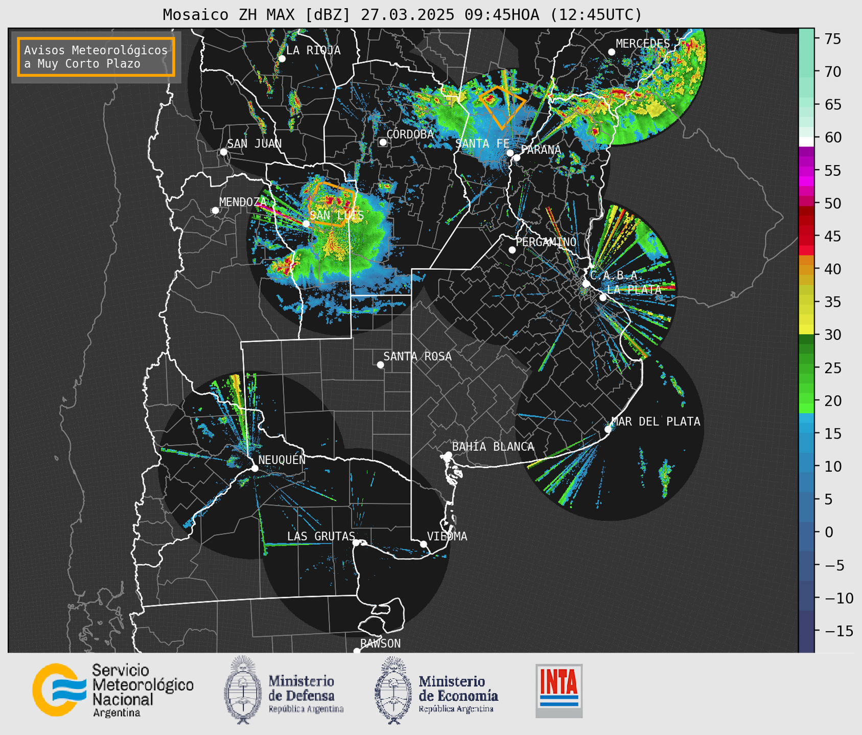Click the Ministerio de Defensa emblem
This screenshot has width=862, height=735.
coord(242,690)
